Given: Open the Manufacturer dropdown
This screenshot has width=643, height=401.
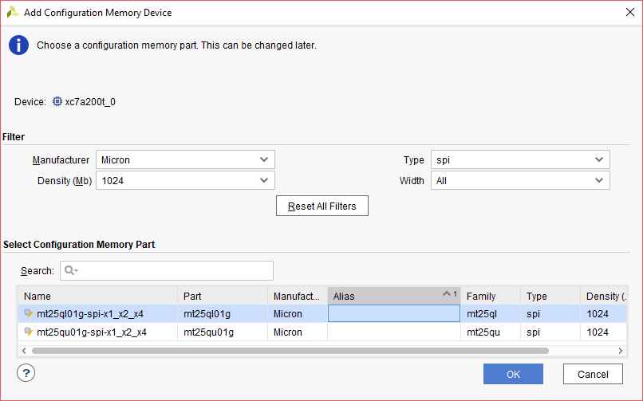Looking at the screenshot, I should (185, 159).
